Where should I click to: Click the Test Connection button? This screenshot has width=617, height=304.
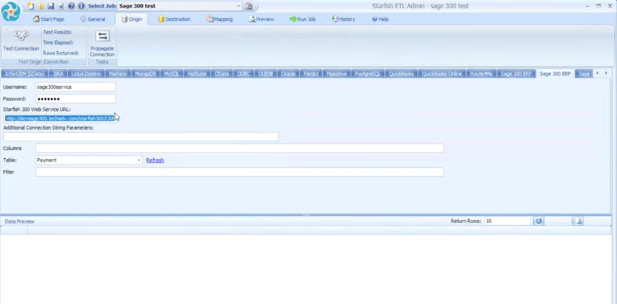click(x=21, y=41)
